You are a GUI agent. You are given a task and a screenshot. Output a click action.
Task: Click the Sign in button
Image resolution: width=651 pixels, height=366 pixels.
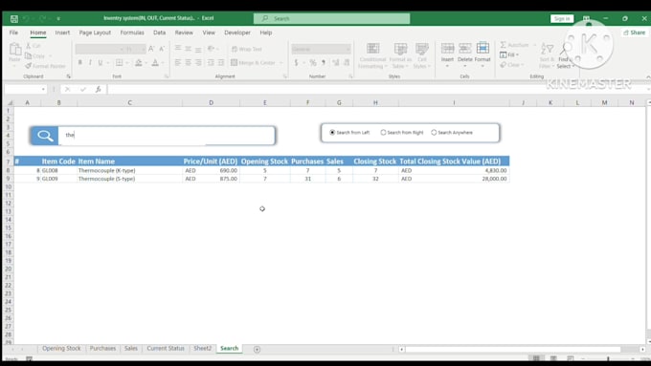click(x=562, y=19)
